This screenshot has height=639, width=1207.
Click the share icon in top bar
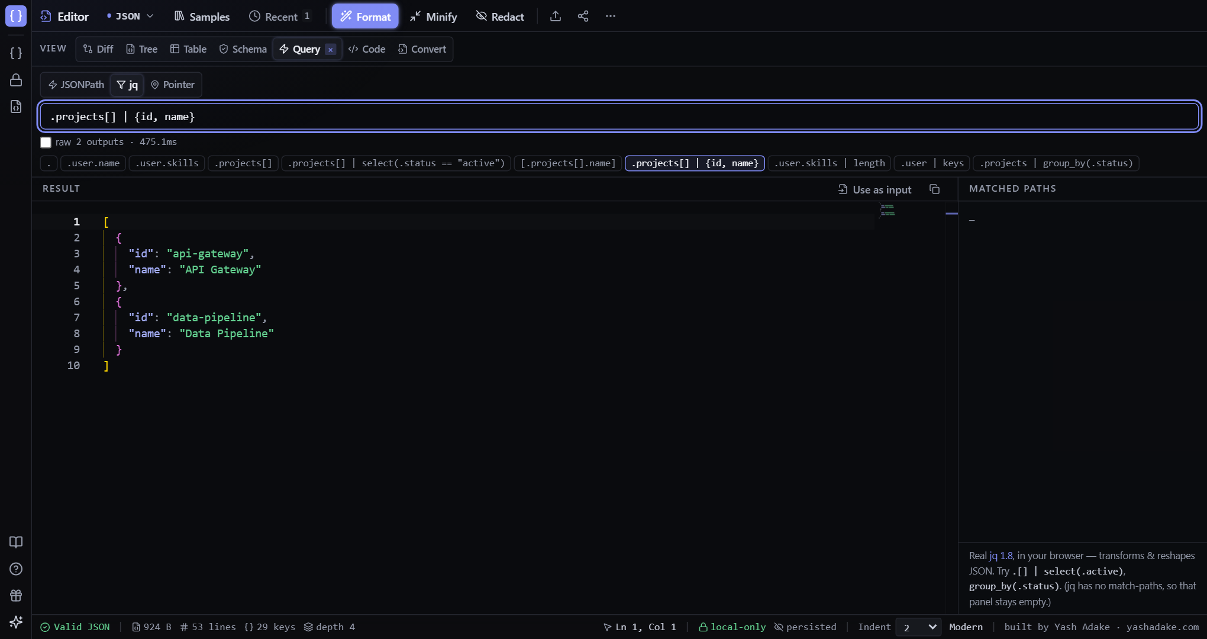(x=583, y=17)
